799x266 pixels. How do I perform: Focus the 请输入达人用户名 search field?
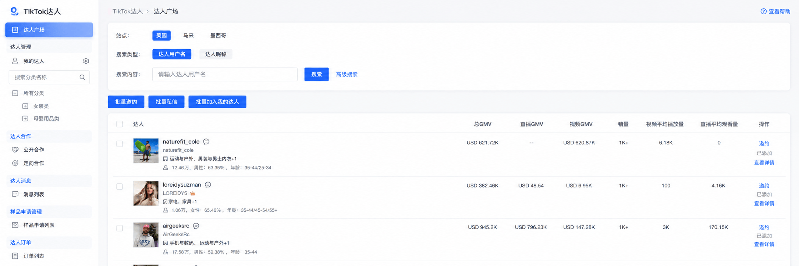click(225, 74)
